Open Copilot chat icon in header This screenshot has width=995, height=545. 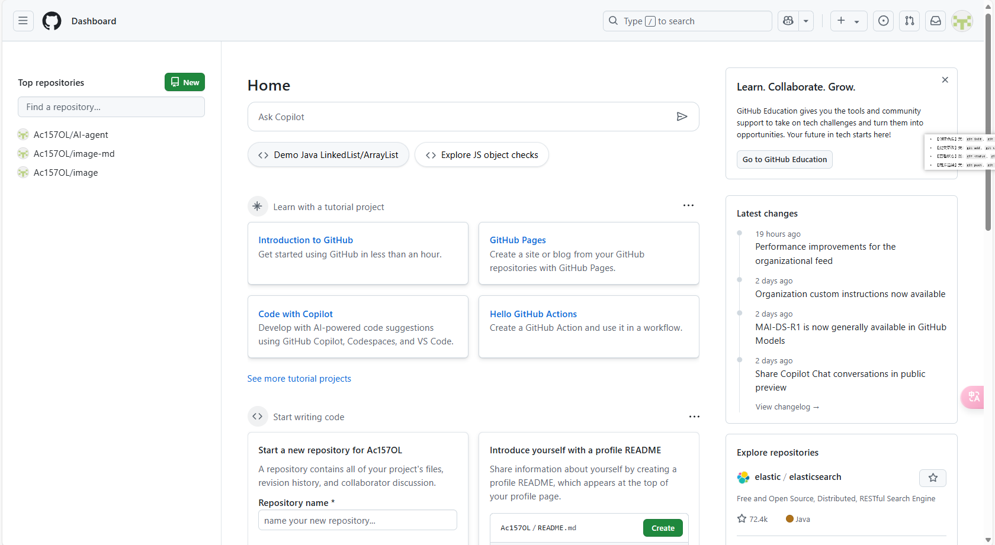[788, 21]
